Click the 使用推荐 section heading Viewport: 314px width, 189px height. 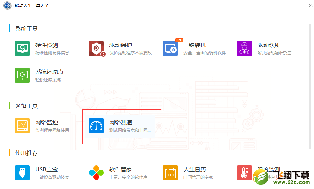[26, 153]
